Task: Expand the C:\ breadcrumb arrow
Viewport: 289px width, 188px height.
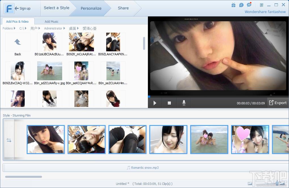Action: [26, 28]
